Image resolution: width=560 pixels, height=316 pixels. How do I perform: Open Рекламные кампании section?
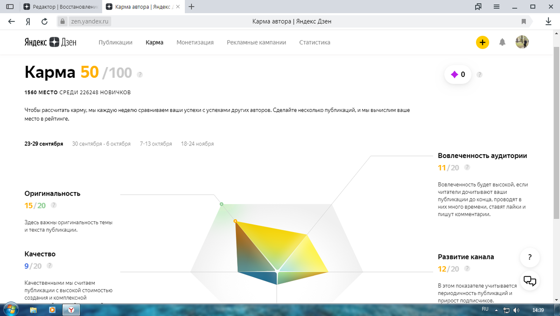256,42
